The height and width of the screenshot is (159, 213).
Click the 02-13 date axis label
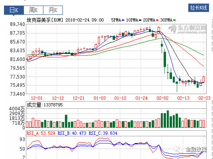(183, 98)
